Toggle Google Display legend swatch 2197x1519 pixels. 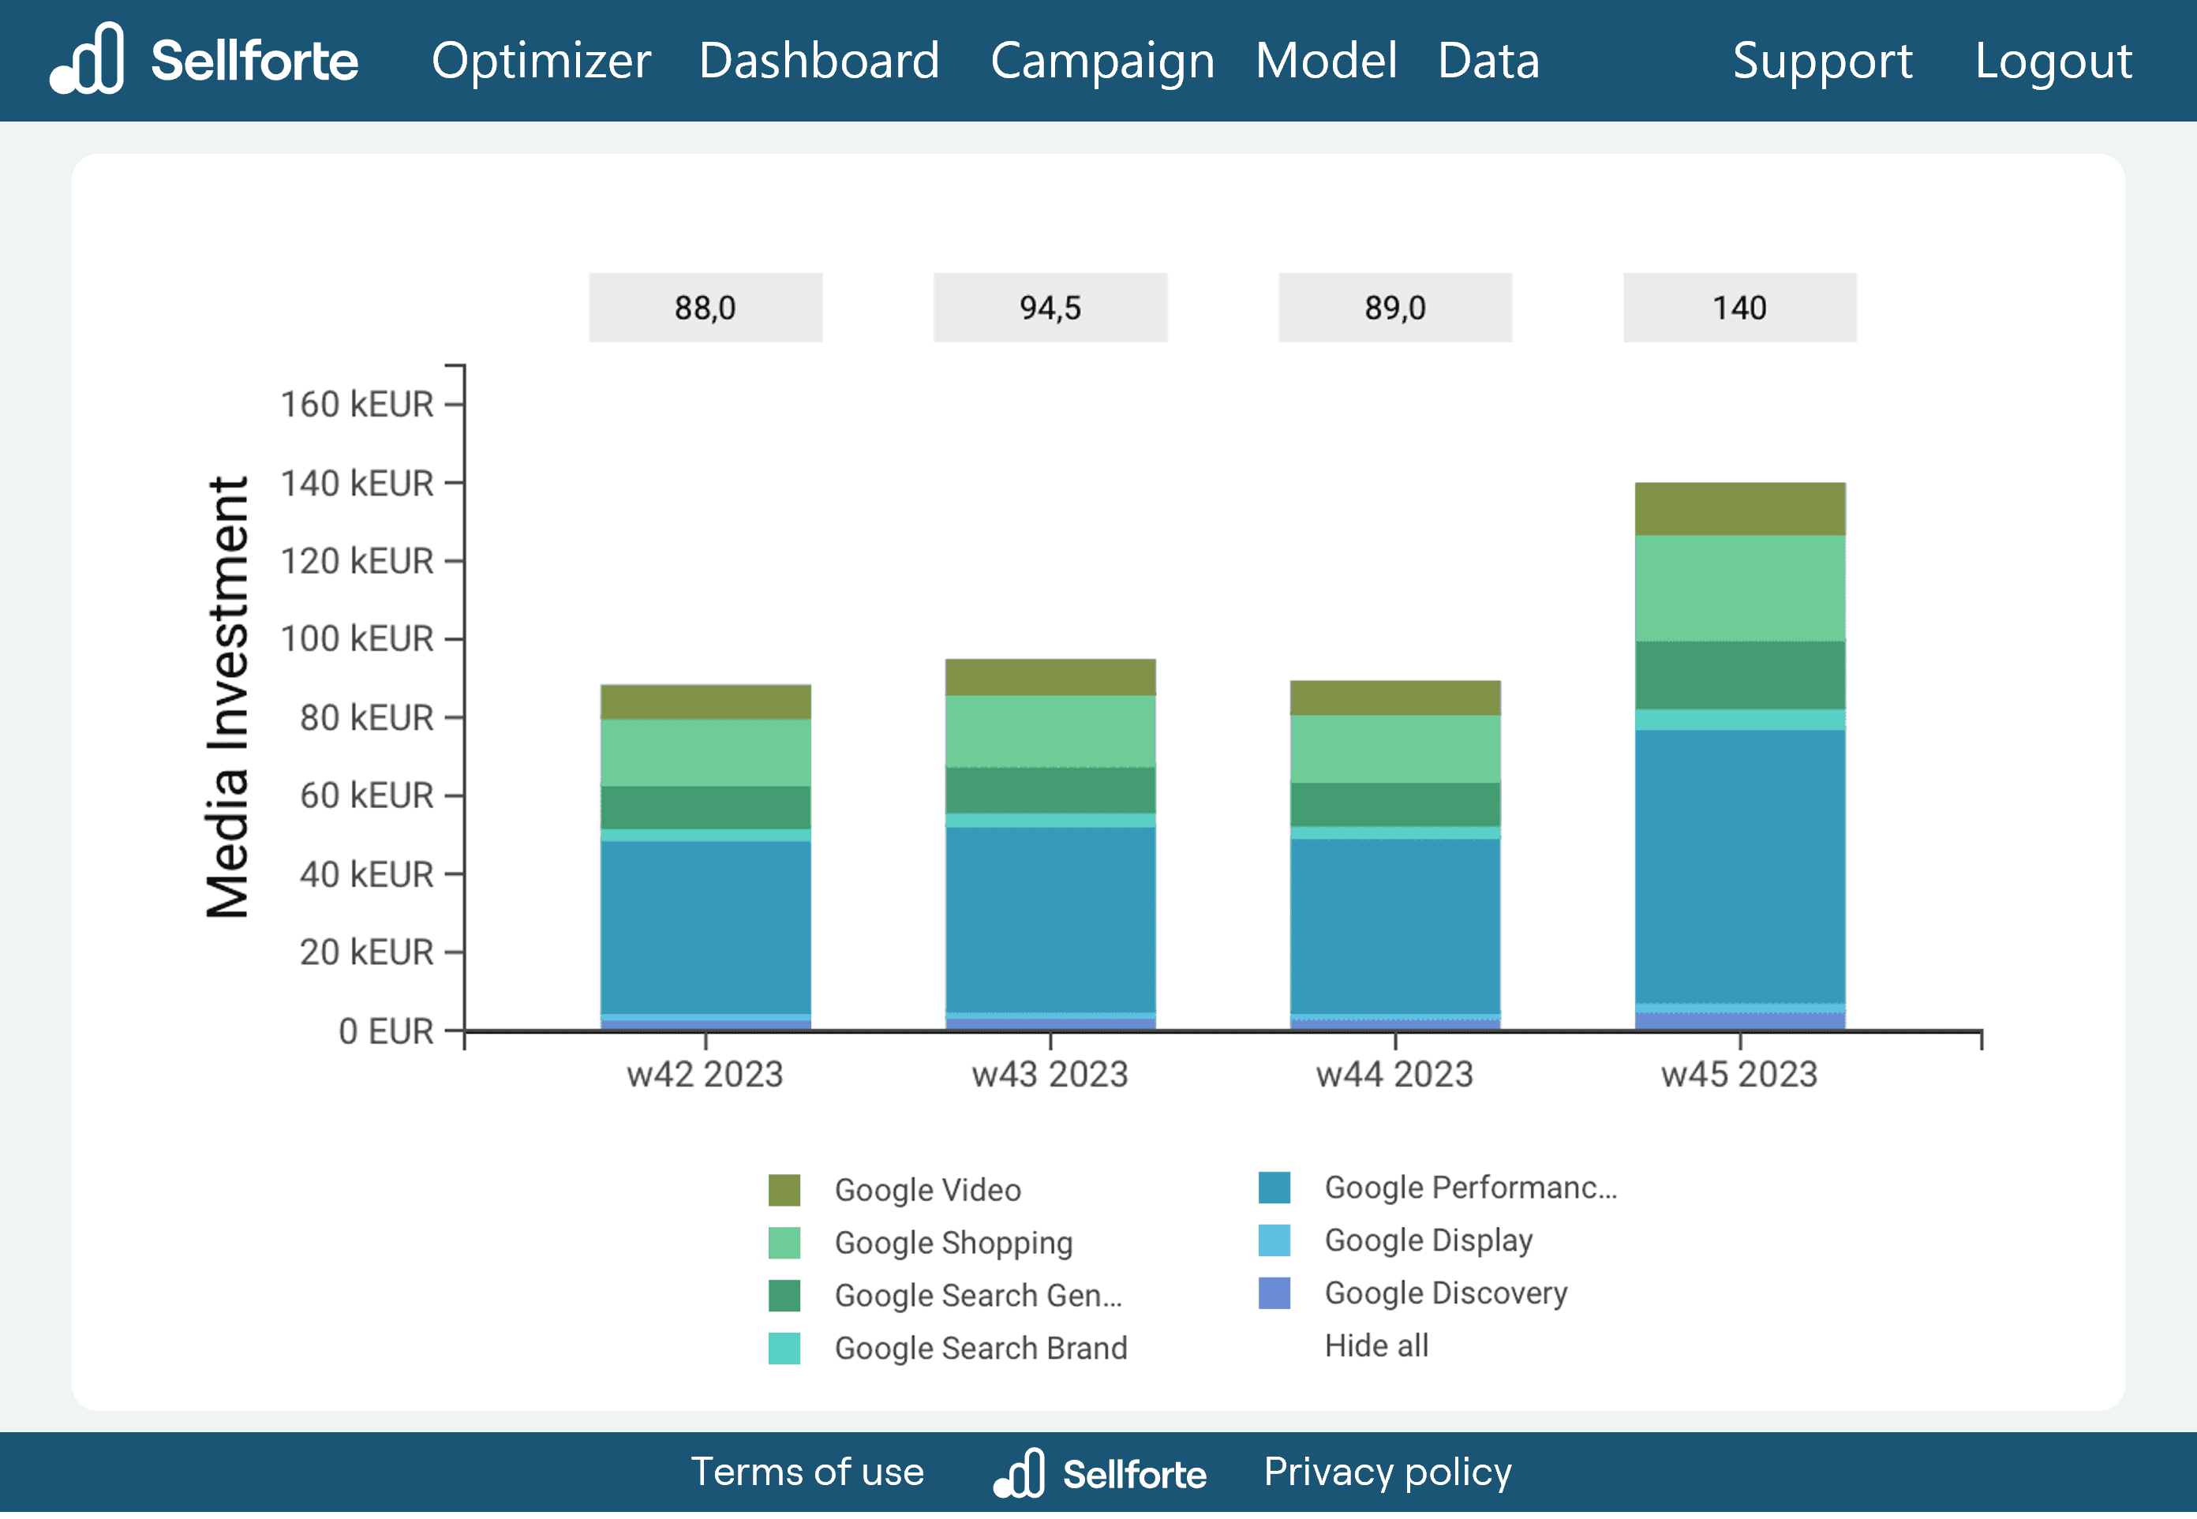point(1274,1240)
